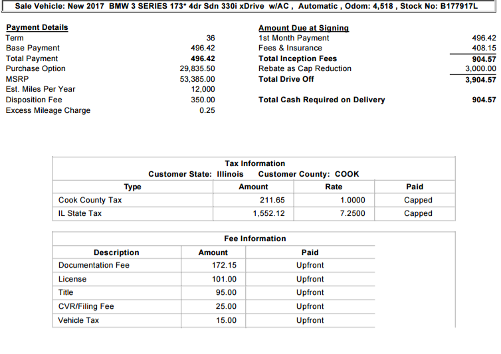Click Fees & Insurance amount 408.15
501x354 pixels.
coord(484,48)
